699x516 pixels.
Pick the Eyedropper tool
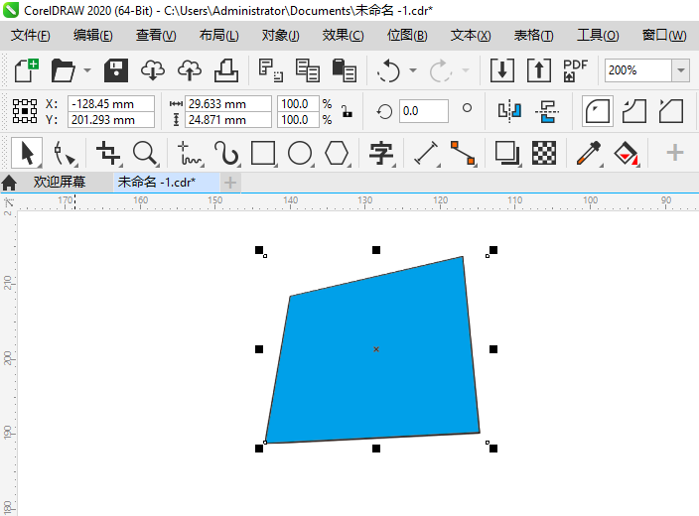tap(589, 153)
